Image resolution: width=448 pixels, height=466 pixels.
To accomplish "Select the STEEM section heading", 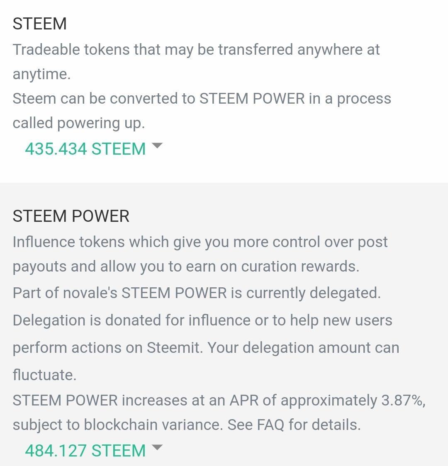I will tap(40, 24).
